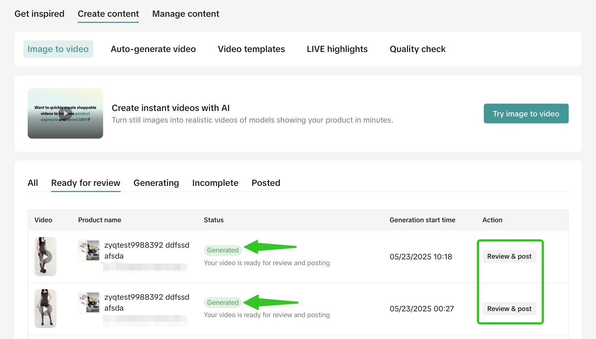596x339 pixels.
Task: Open product image in second row
Action: click(89, 302)
